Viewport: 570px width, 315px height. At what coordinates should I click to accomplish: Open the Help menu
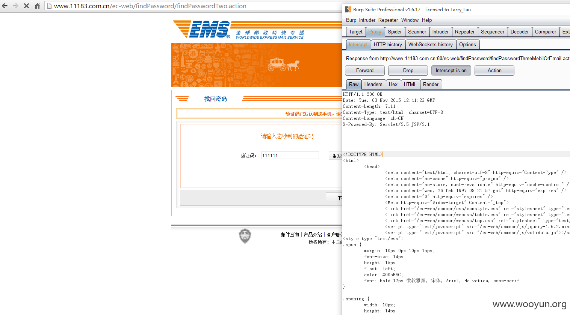427,20
